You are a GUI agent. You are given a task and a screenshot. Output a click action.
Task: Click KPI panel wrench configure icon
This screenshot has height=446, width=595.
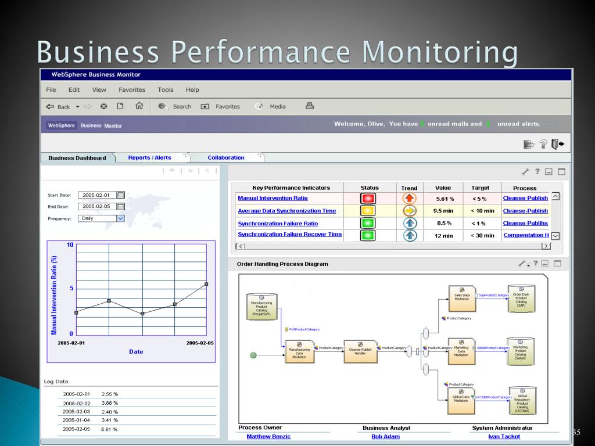coord(525,172)
